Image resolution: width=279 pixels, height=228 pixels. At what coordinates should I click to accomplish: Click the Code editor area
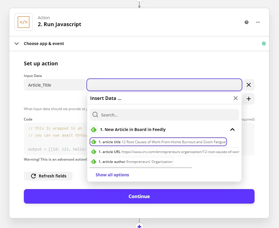56,139
